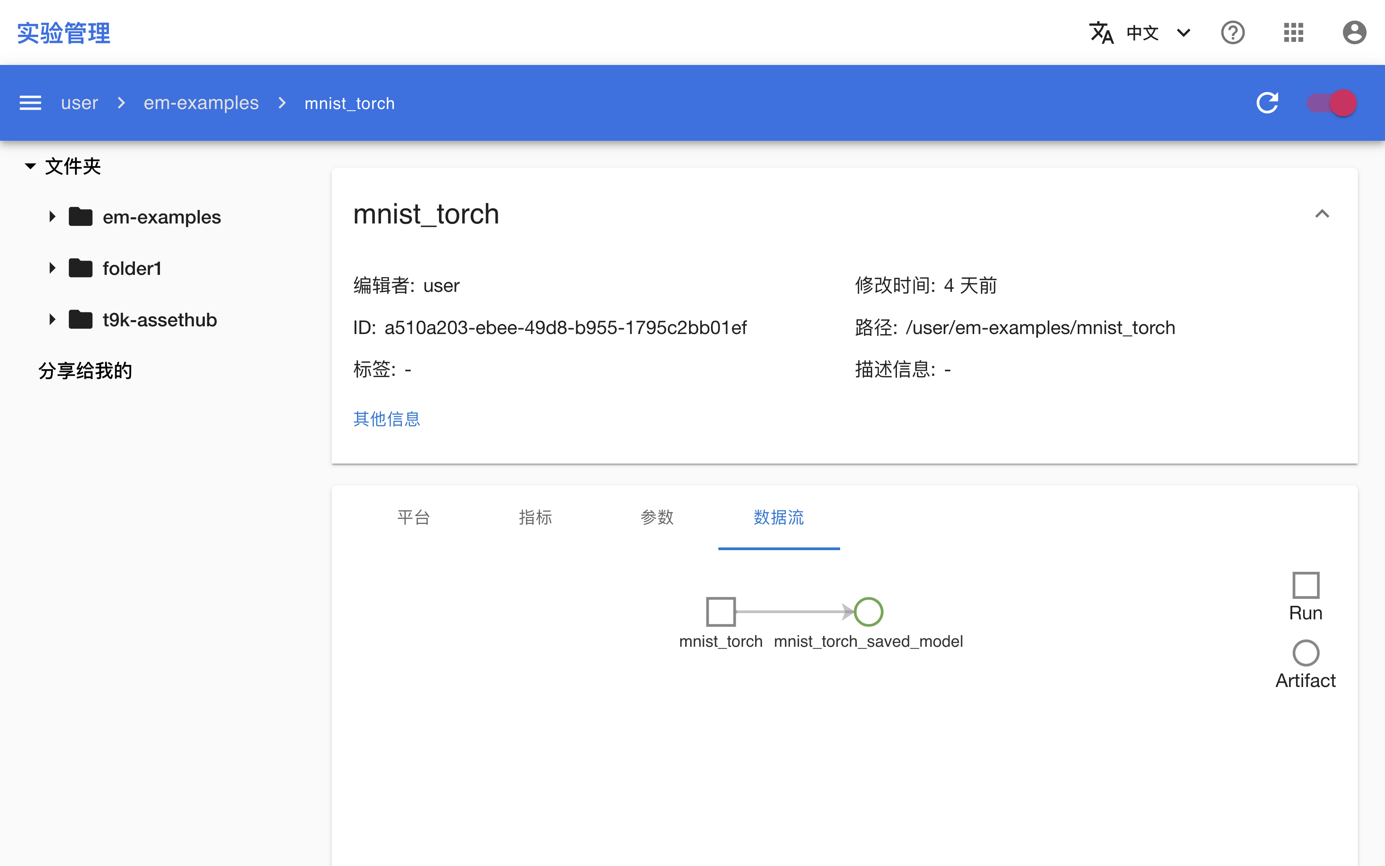Switch to the 数据流 tab
1385x866 pixels.
(x=779, y=517)
